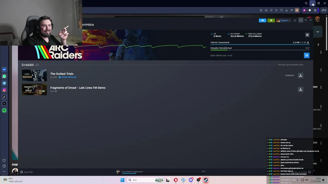Click the İndirme Tamamlandı progress bar

[260, 44]
